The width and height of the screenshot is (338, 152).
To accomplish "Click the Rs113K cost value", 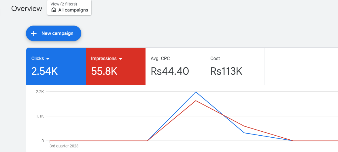I will tap(226, 71).
